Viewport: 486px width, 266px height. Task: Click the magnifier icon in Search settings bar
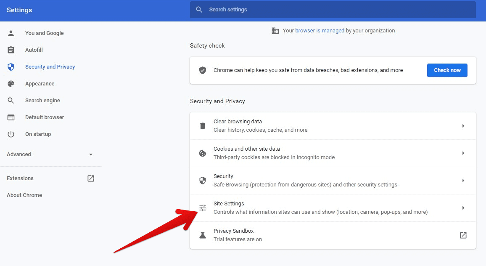[199, 10]
